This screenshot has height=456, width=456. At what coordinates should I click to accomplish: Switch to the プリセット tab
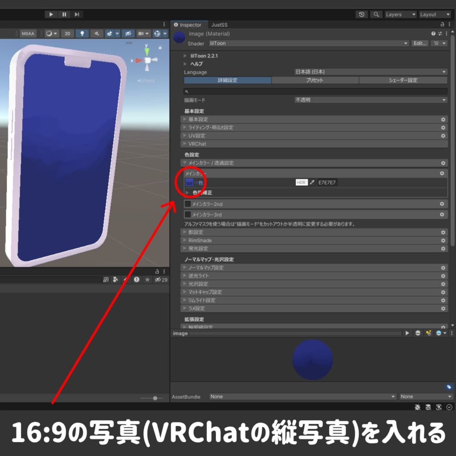(315, 80)
